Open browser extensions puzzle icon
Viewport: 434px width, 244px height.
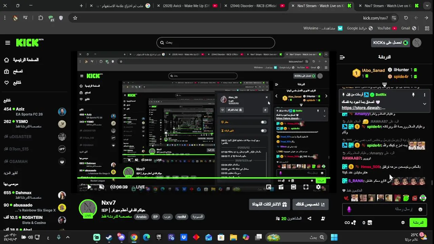(41, 18)
